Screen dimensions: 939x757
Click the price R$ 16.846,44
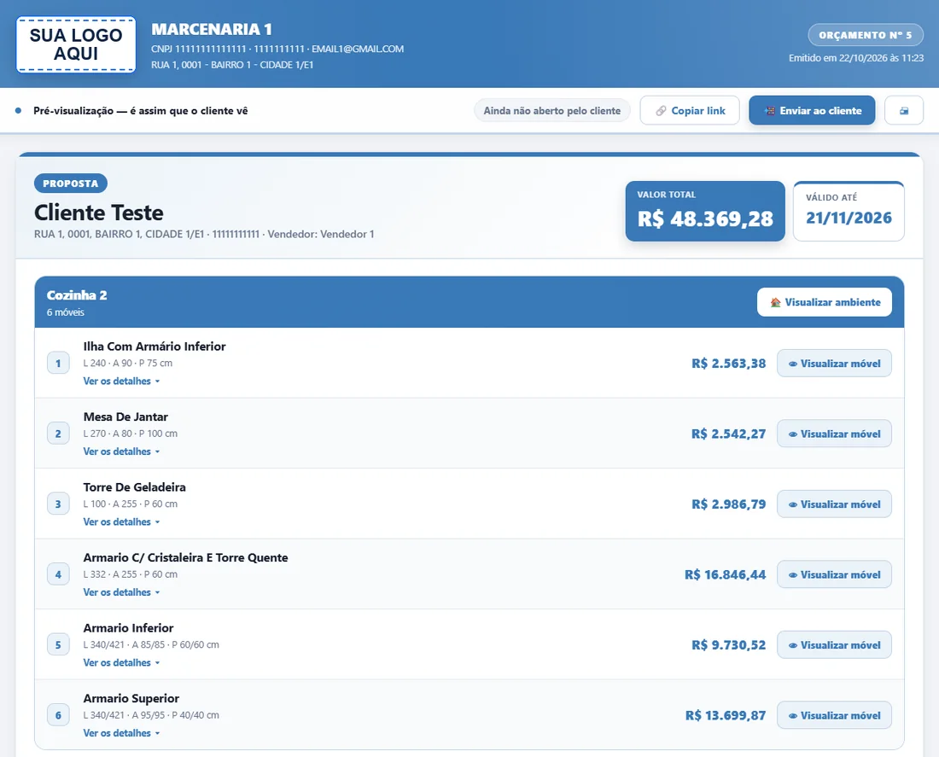726,575
